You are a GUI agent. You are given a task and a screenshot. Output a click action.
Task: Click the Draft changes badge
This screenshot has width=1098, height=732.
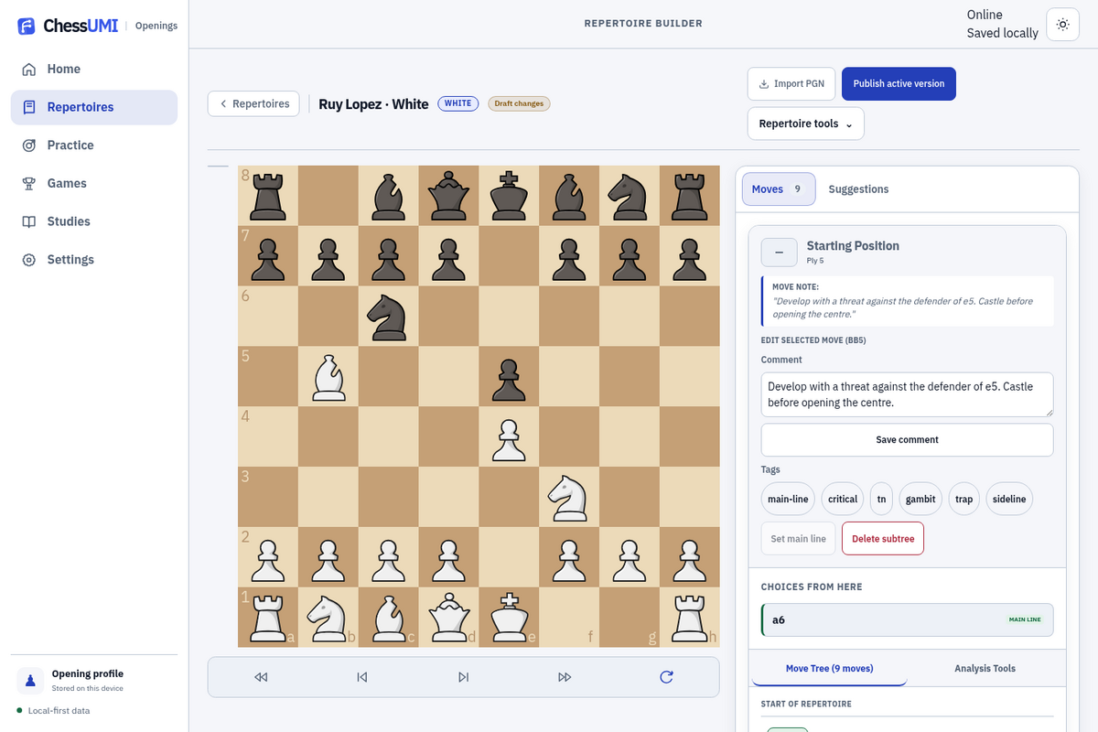tap(519, 103)
